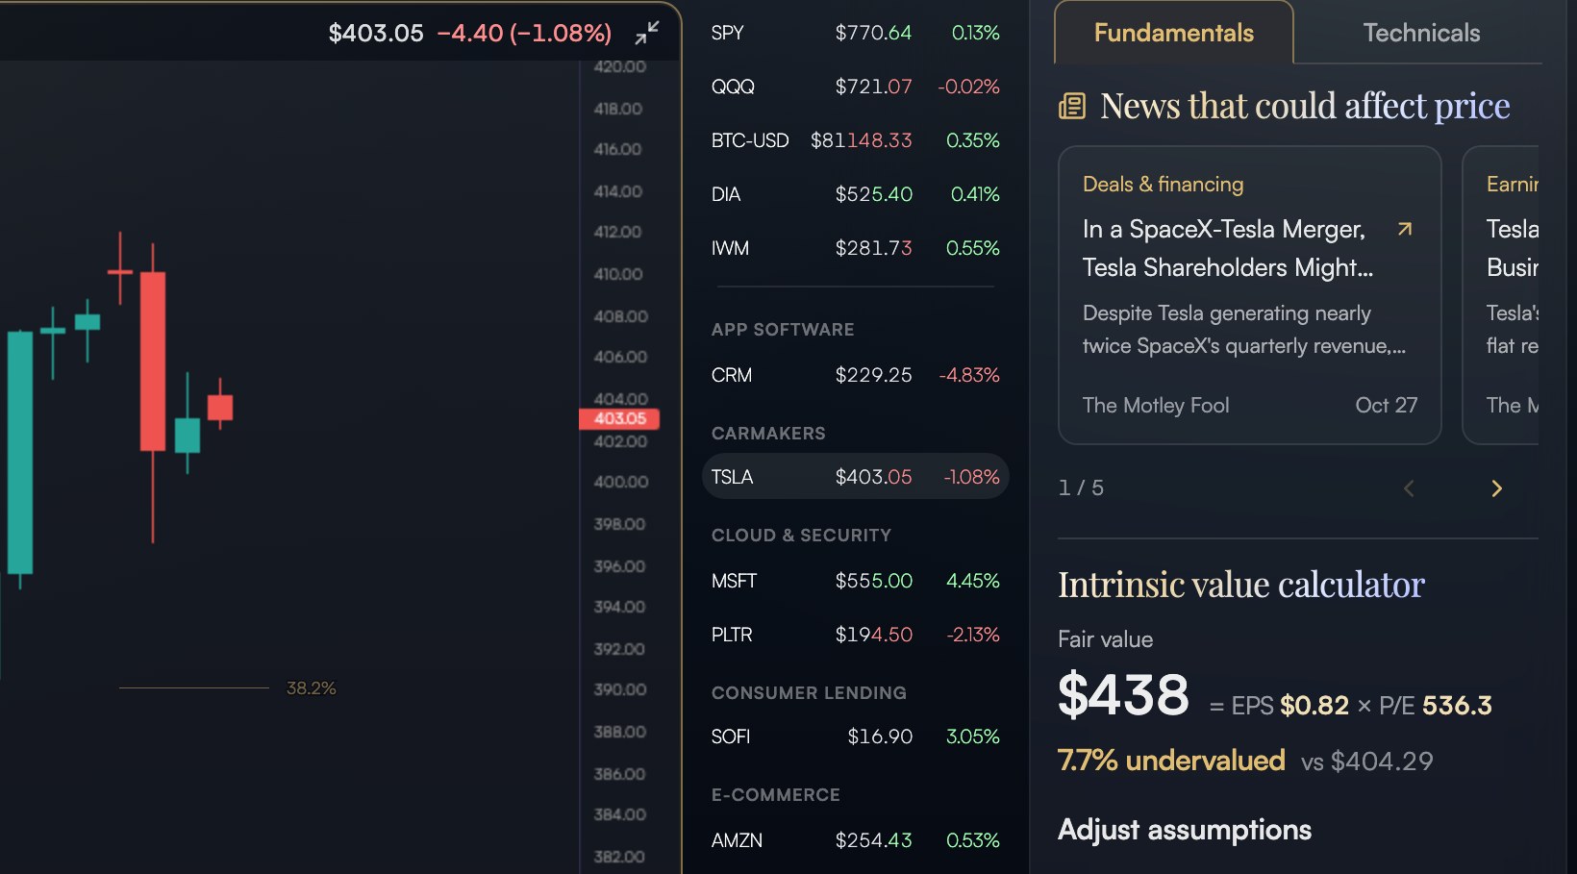1577x874 pixels.
Task: Collapse the chart using the shrink arrows icon
Action: tap(647, 33)
